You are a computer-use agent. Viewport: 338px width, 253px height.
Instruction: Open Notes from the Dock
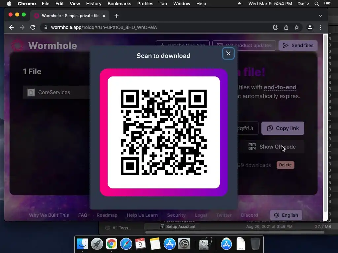155,244
